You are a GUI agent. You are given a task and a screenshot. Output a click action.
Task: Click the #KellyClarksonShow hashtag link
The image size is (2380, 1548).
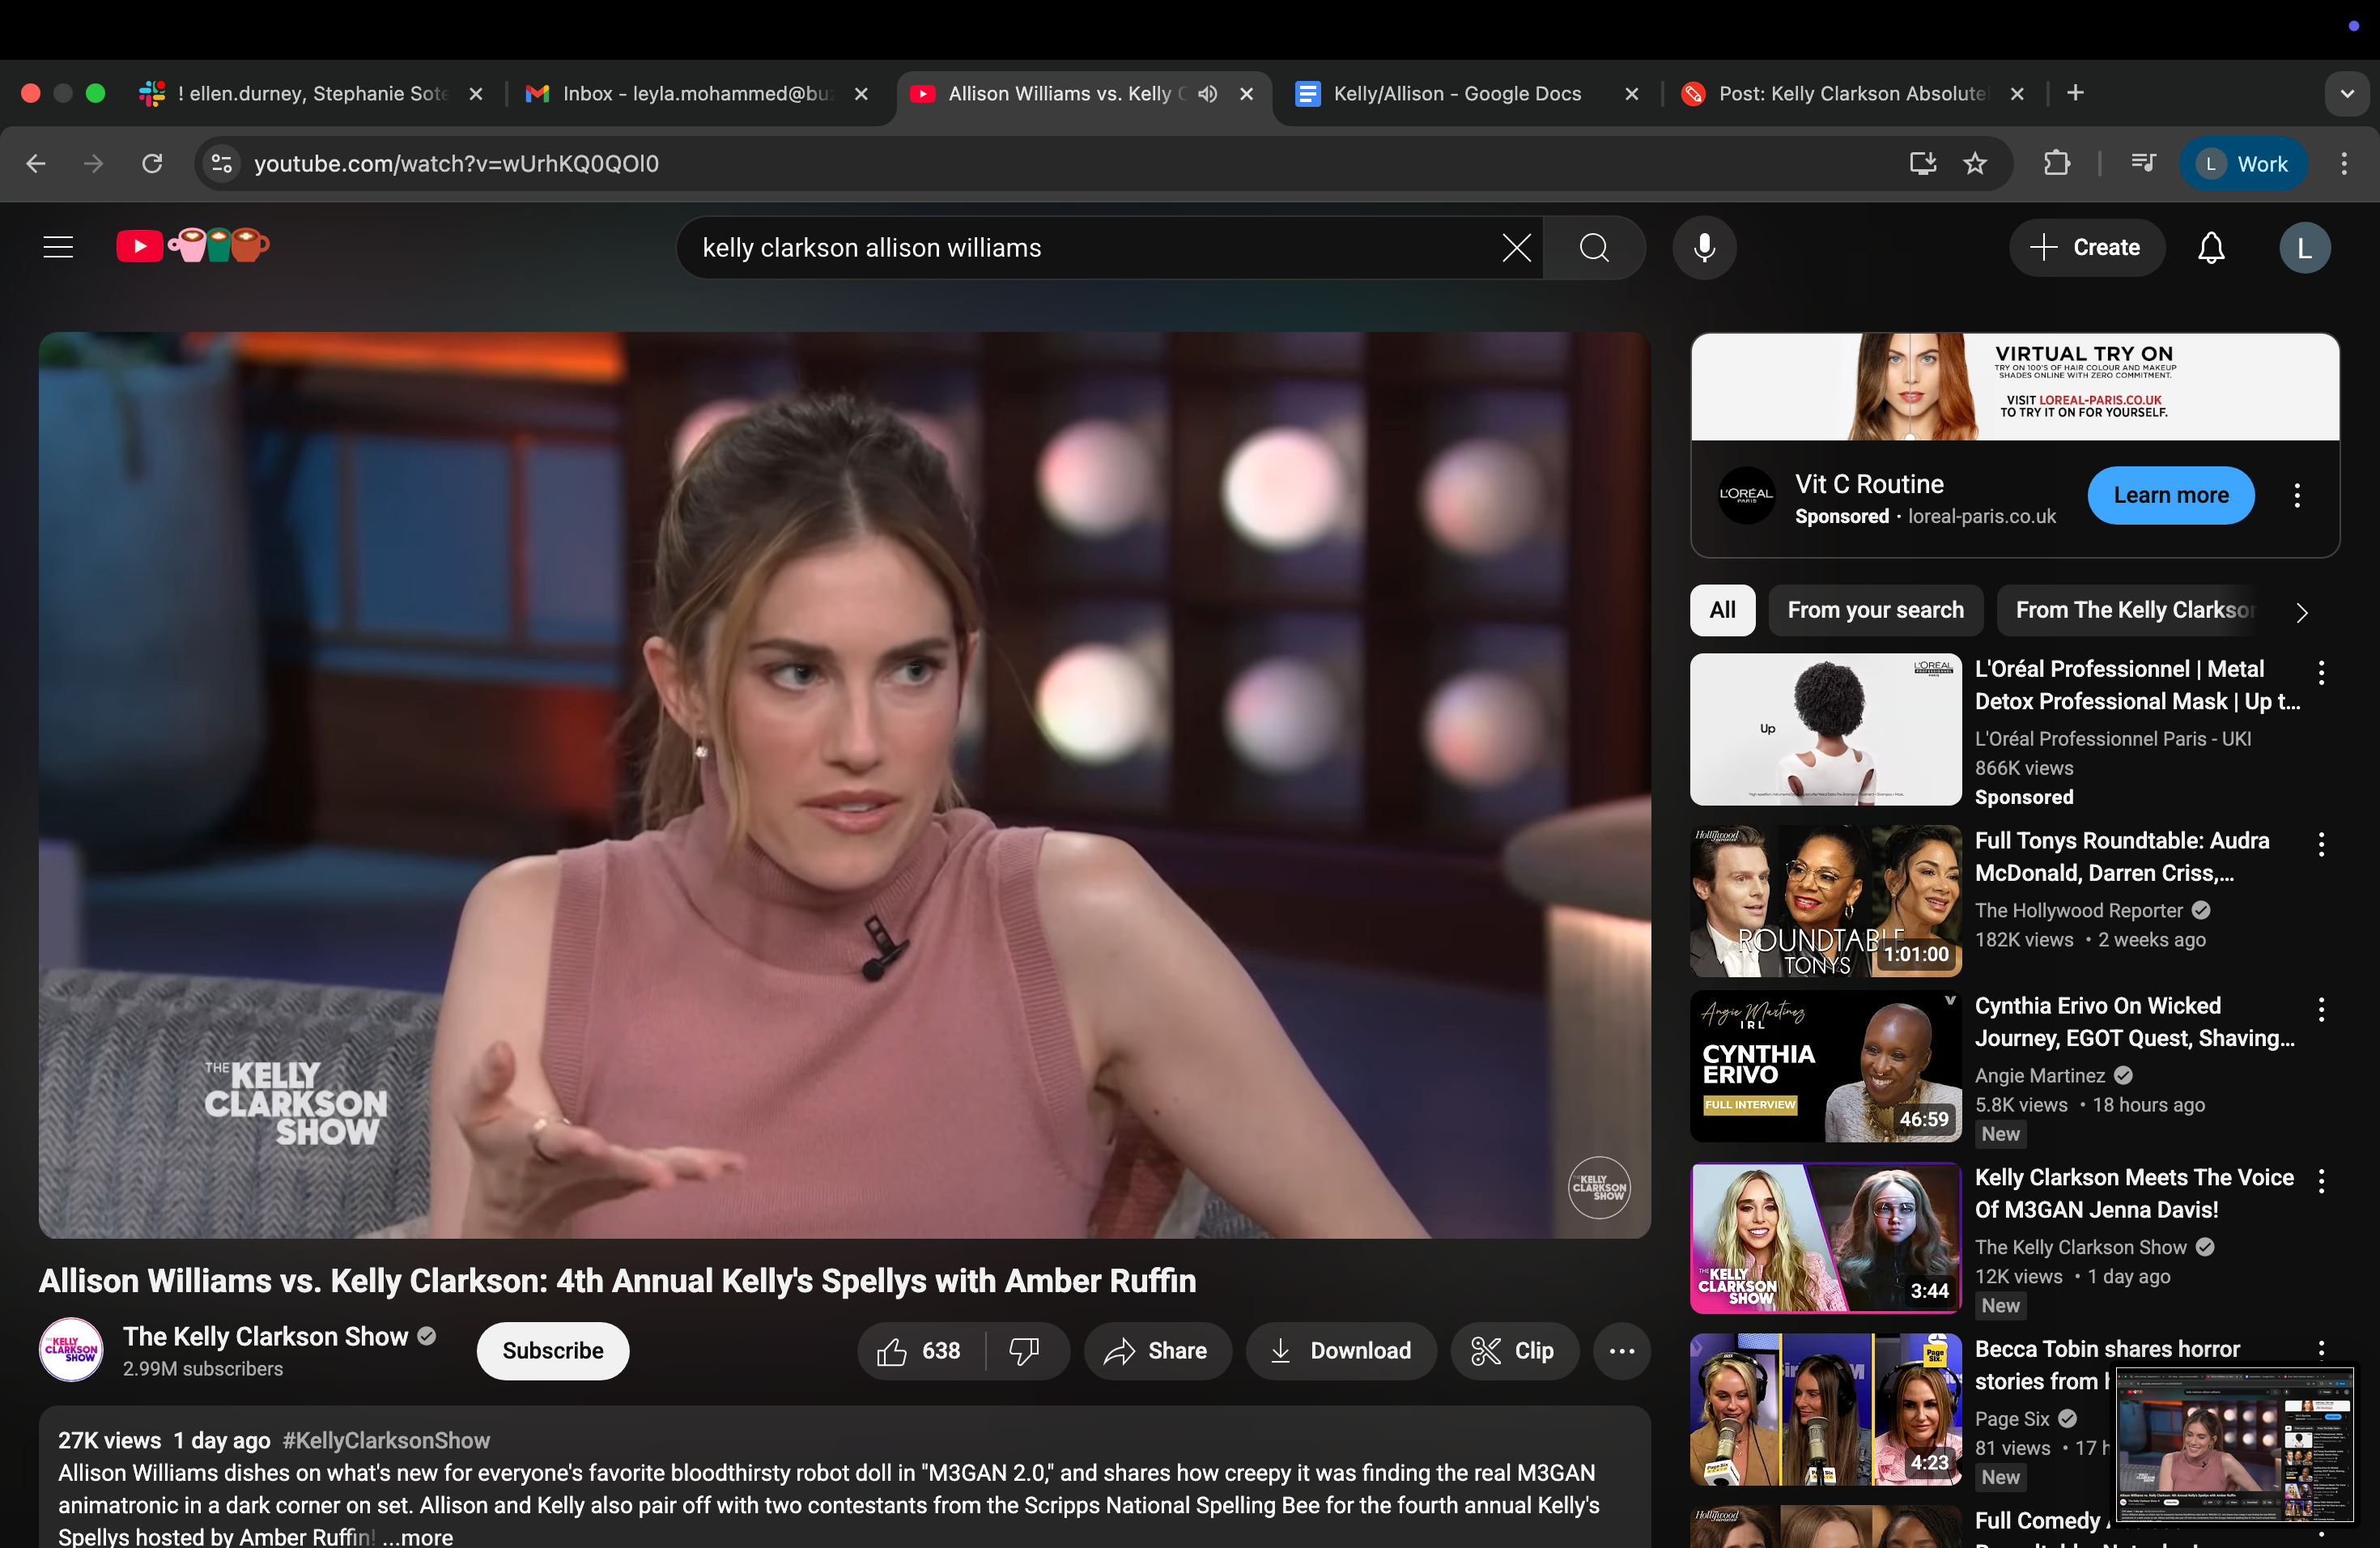(x=385, y=1440)
